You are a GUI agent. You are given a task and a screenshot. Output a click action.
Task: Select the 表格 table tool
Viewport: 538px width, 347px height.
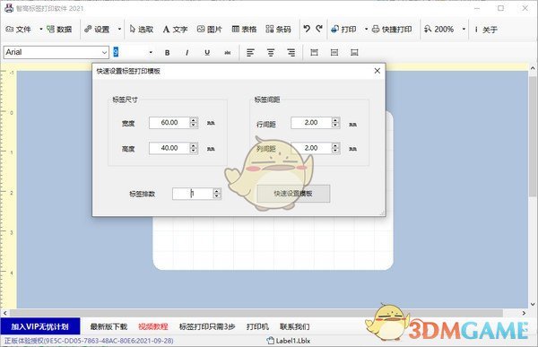click(x=244, y=30)
